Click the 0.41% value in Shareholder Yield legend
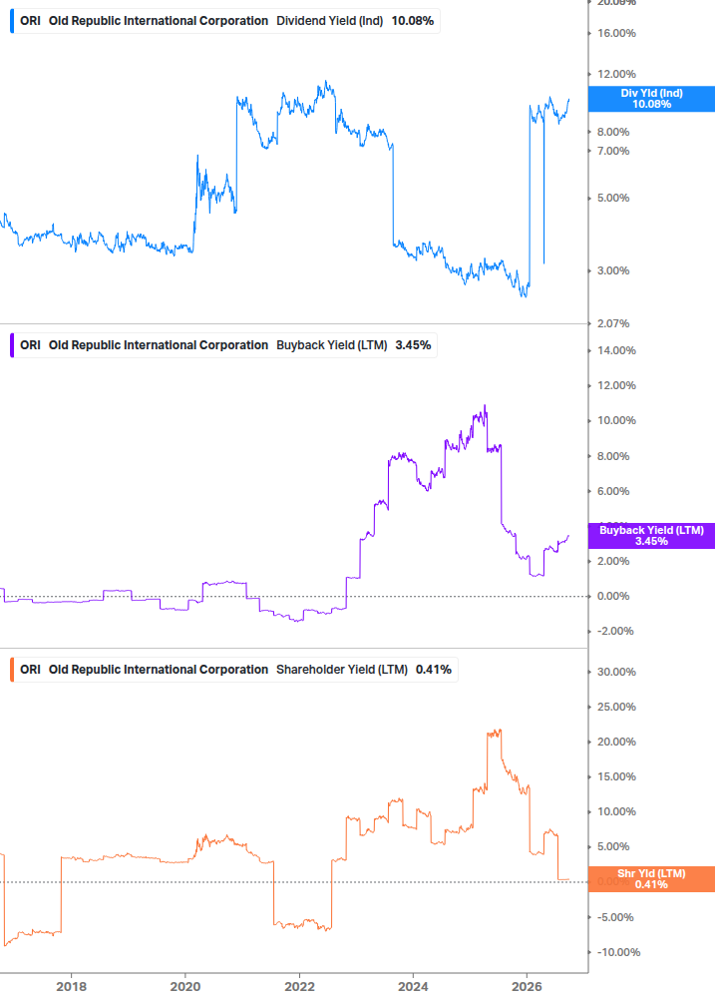715x1003 pixels. tap(434, 670)
